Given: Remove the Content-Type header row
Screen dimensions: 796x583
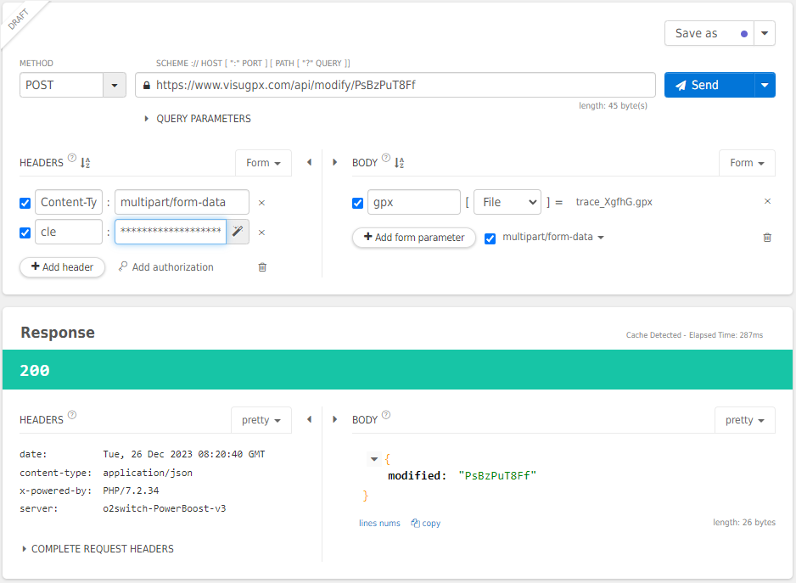Looking at the screenshot, I should point(261,203).
